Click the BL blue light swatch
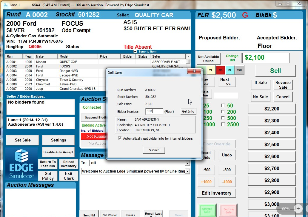Screen dimensions: 308x217 coord(230,70)
